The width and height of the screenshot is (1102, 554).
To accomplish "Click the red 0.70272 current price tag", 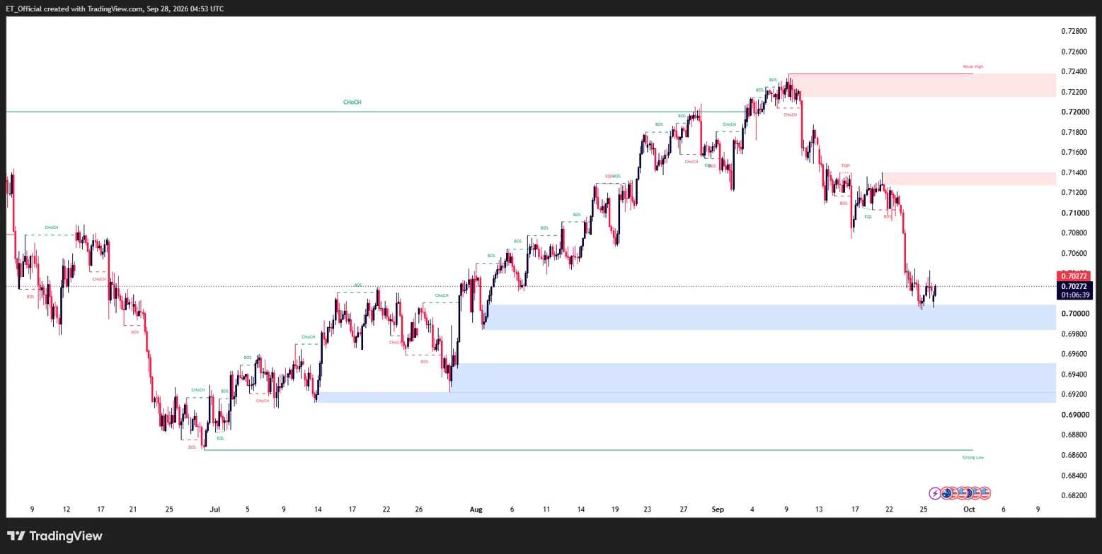I will coord(1074,276).
